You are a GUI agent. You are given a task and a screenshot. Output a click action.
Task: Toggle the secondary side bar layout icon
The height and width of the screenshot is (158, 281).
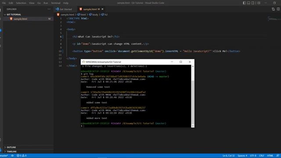coord(253,3)
